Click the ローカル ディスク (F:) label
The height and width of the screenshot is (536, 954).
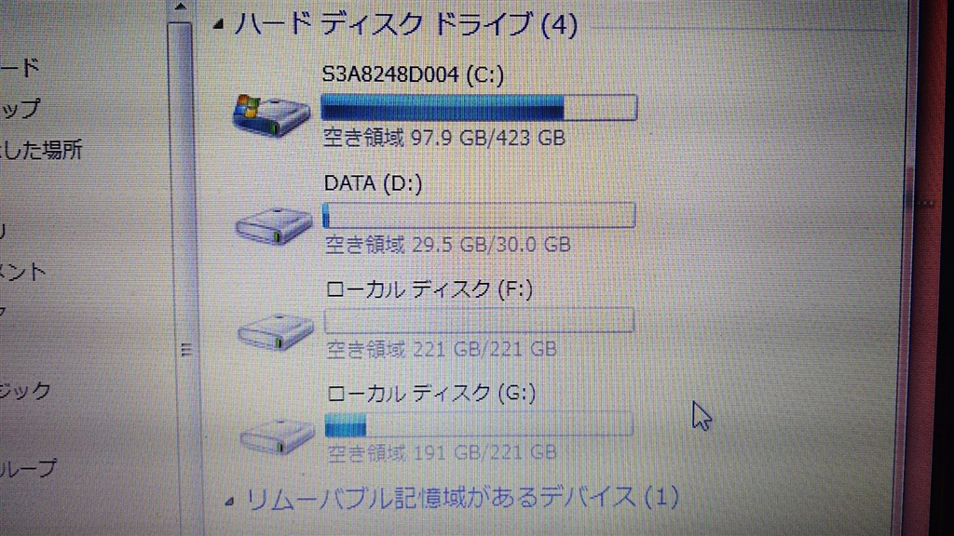tap(429, 289)
